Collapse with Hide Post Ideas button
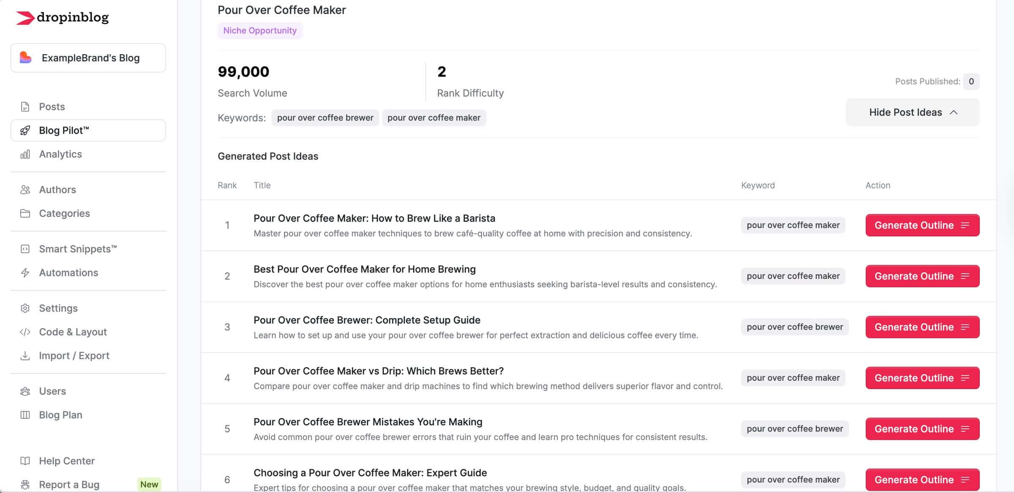The width and height of the screenshot is (1014, 493). pyautogui.click(x=913, y=112)
